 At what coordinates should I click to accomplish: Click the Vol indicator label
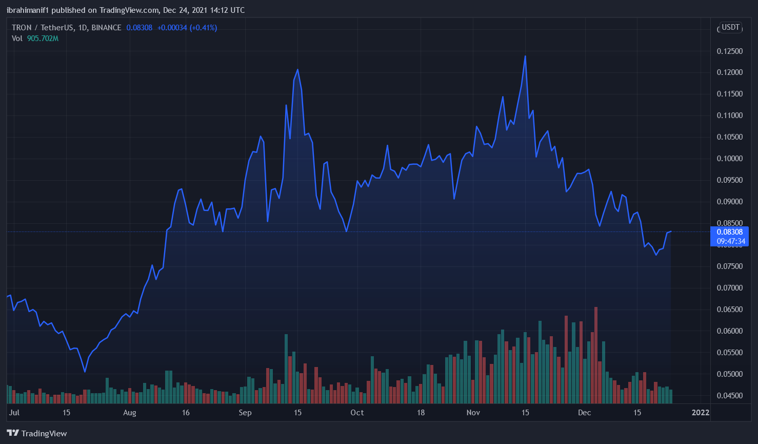coord(17,38)
